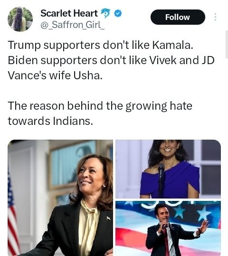
Task: Click the Scarlet Heart display name
Action: 69,13
